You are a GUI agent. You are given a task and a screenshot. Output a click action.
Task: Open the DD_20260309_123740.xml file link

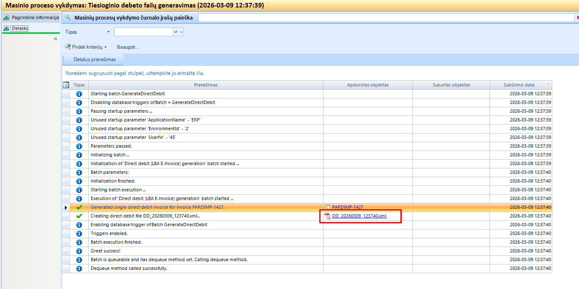pos(359,216)
